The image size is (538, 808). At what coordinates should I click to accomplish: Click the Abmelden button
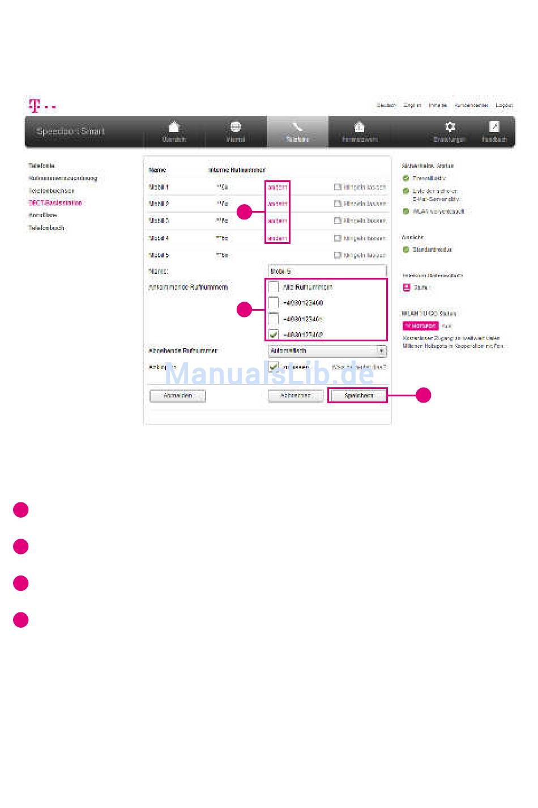(x=177, y=396)
